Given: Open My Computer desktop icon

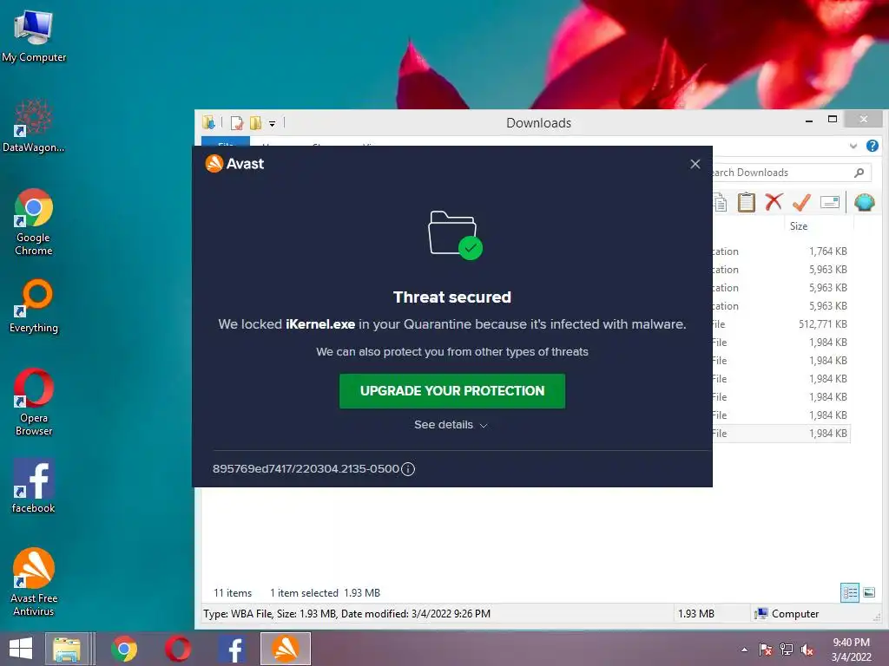Looking at the screenshot, I should click(x=34, y=36).
